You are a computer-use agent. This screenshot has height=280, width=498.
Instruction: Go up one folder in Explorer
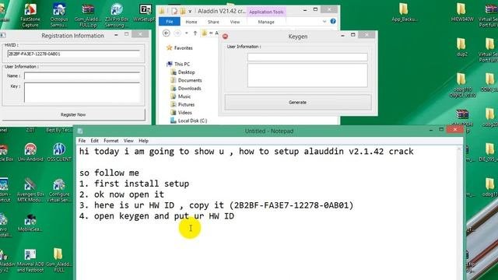(x=195, y=33)
